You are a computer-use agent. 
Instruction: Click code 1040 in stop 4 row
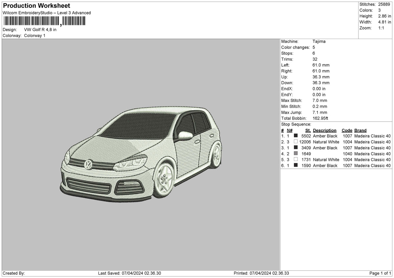348,154
